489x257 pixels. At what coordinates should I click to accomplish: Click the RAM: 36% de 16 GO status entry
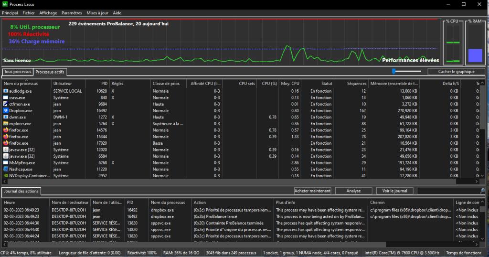pos(181,253)
